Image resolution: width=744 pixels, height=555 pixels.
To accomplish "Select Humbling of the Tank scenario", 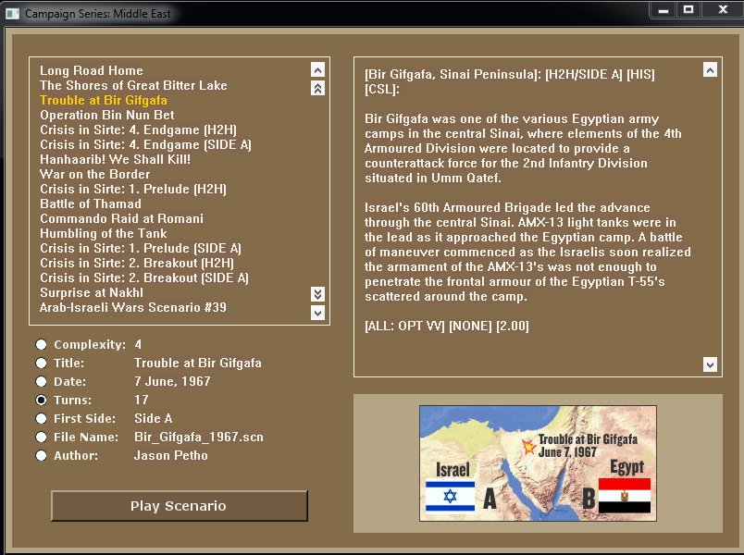I will tap(104, 233).
